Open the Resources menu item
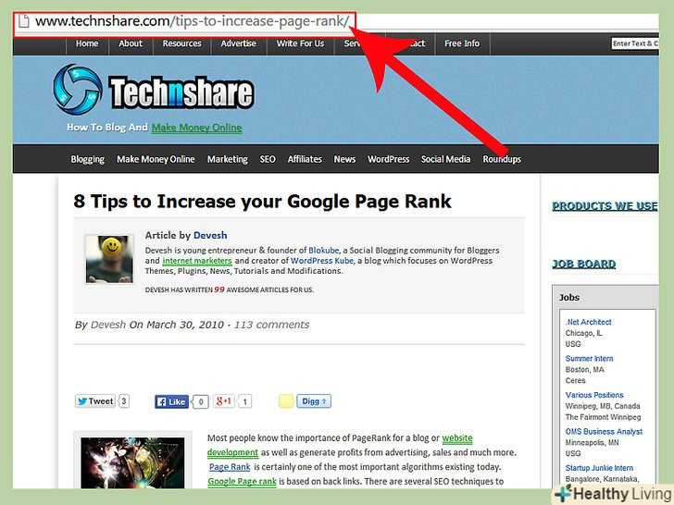This screenshot has width=674, height=505. coord(181,43)
